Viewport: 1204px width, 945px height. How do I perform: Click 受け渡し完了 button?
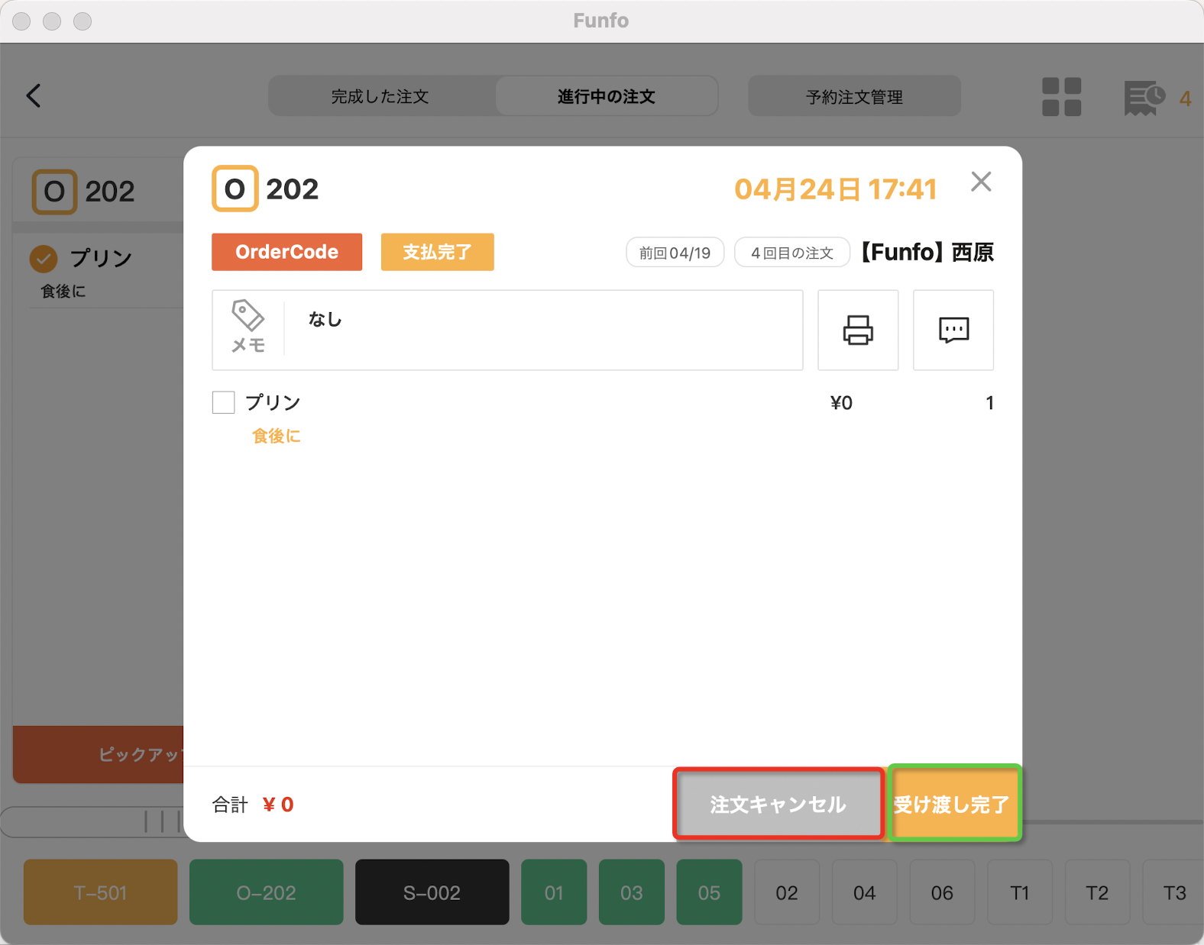click(x=954, y=804)
